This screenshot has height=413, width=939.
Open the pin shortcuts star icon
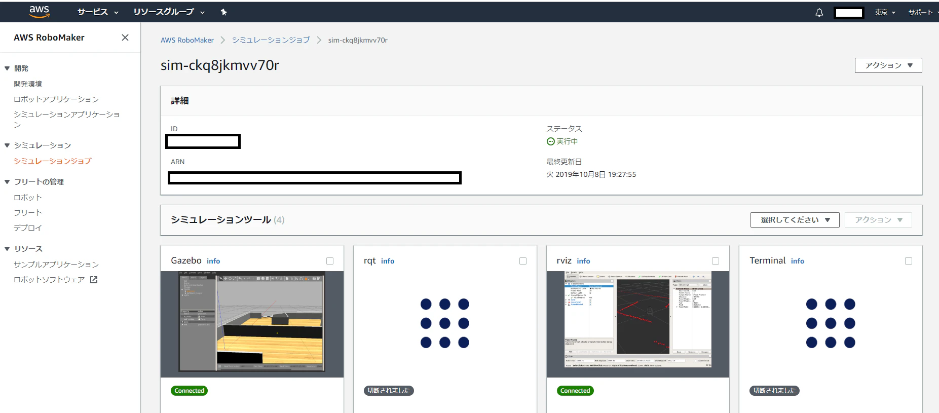tap(223, 12)
